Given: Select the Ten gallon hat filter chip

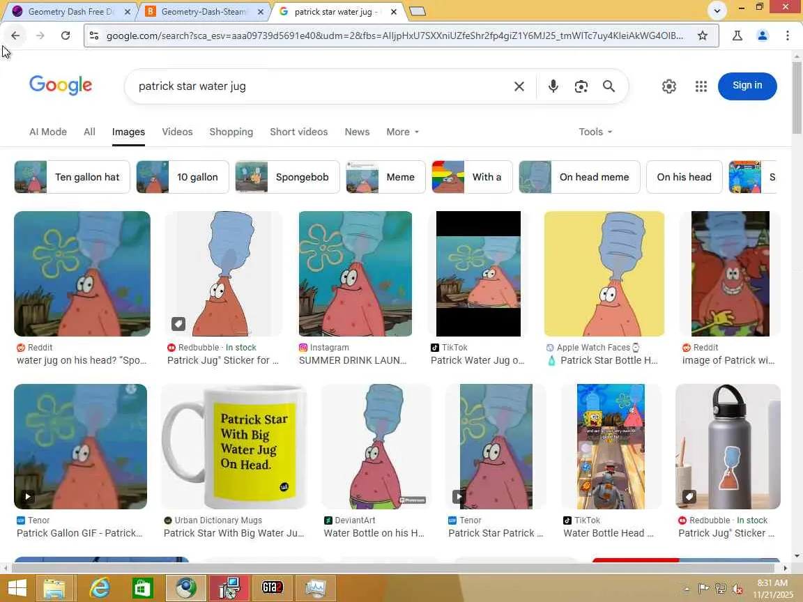Looking at the screenshot, I should tap(72, 177).
